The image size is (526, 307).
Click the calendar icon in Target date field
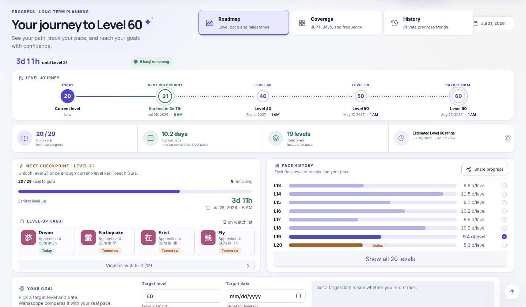point(298,296)
